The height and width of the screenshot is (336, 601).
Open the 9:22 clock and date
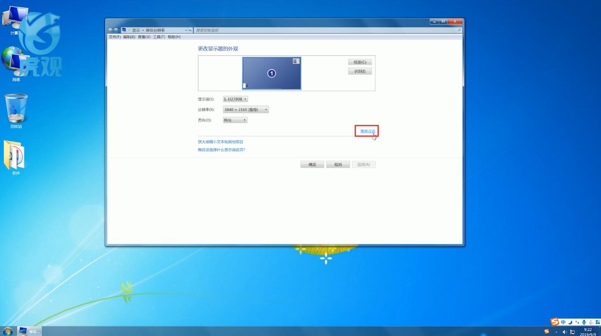[588, 332]
